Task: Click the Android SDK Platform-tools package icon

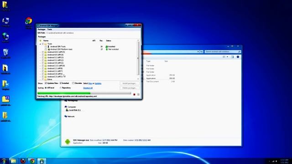Action: click(49, 49)
